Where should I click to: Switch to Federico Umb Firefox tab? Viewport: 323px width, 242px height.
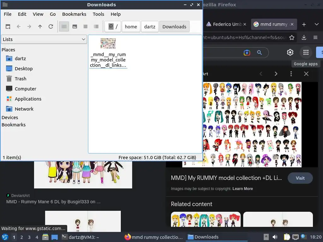point(226,24)
